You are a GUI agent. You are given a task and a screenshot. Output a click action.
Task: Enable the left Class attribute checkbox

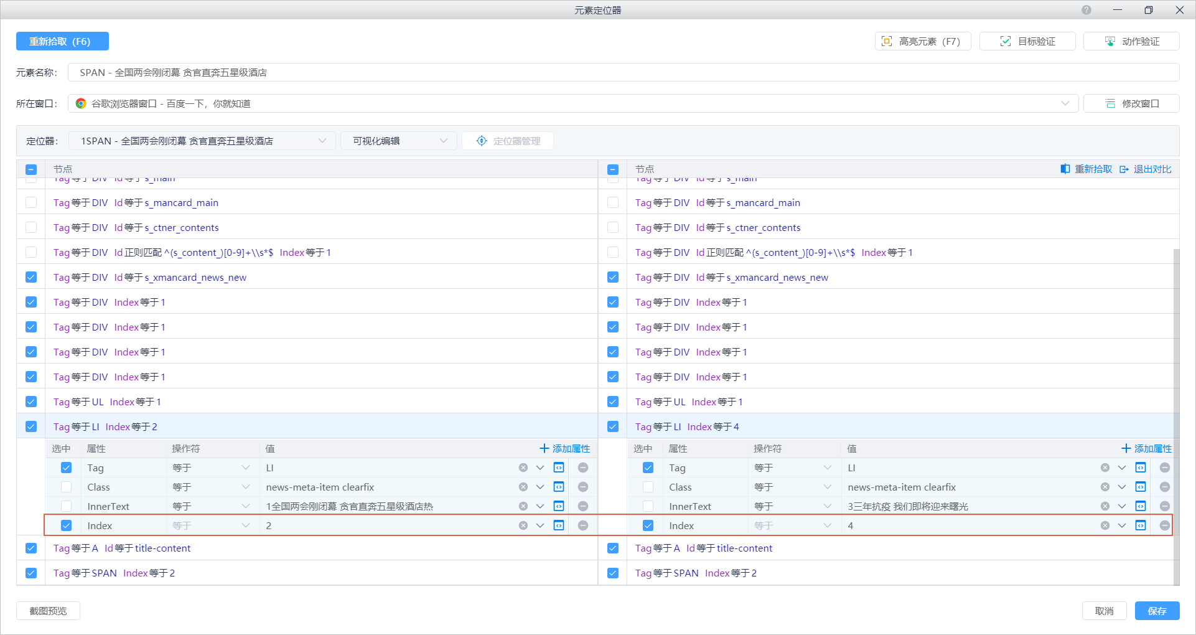point(67,487)
